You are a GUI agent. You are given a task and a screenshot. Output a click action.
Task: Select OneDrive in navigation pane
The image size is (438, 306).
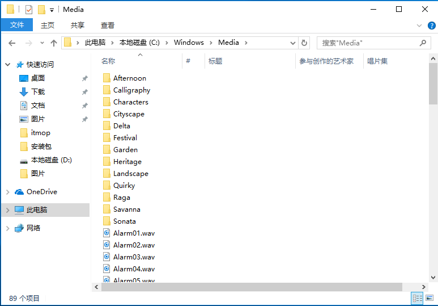(x=42, y=192)
